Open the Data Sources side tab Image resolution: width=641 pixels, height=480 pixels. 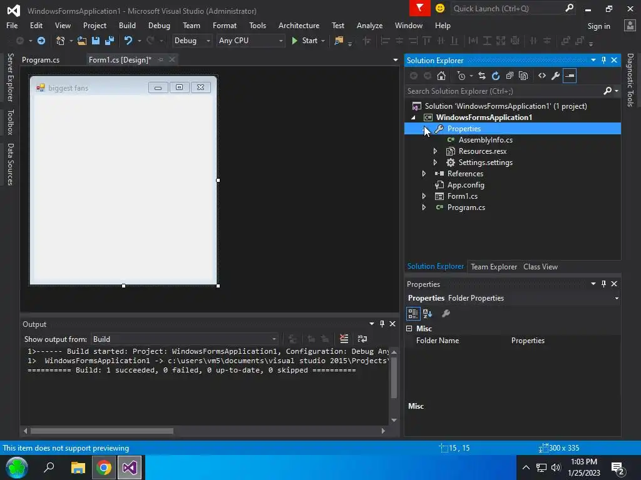pos(10,164)
